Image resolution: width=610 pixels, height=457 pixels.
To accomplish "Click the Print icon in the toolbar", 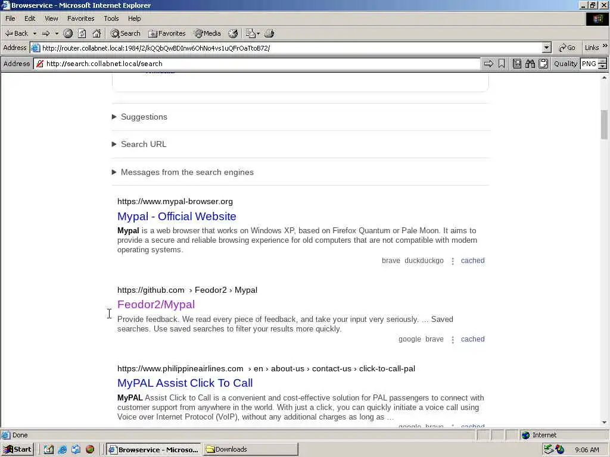I will [x=270, y=33].
